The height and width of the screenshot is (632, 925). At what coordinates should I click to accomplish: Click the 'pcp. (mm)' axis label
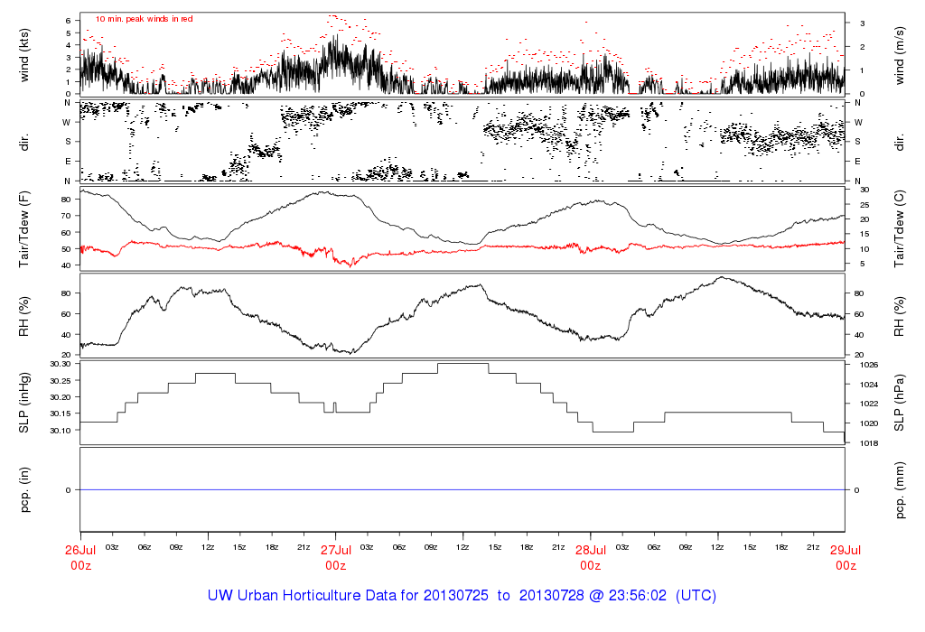899,490
